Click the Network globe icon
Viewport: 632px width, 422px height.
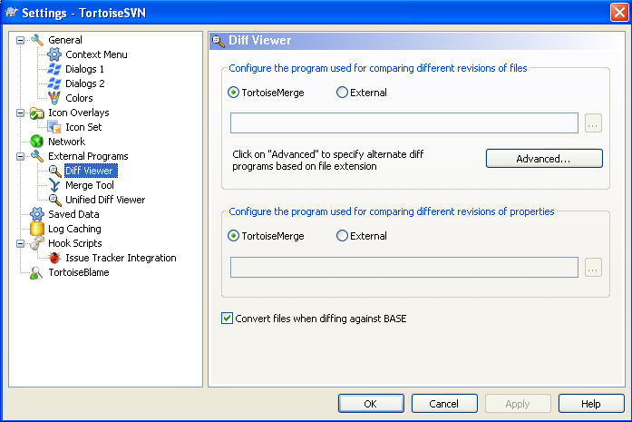pyautogui.click(x=37, y=142)
